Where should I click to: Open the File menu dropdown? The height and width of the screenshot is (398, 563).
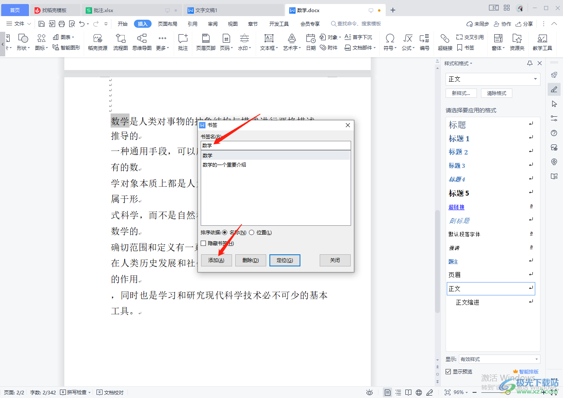[18, 24]
